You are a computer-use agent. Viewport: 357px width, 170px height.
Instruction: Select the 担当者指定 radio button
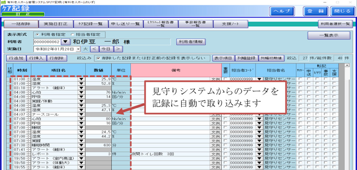click(x=72, y=35)
